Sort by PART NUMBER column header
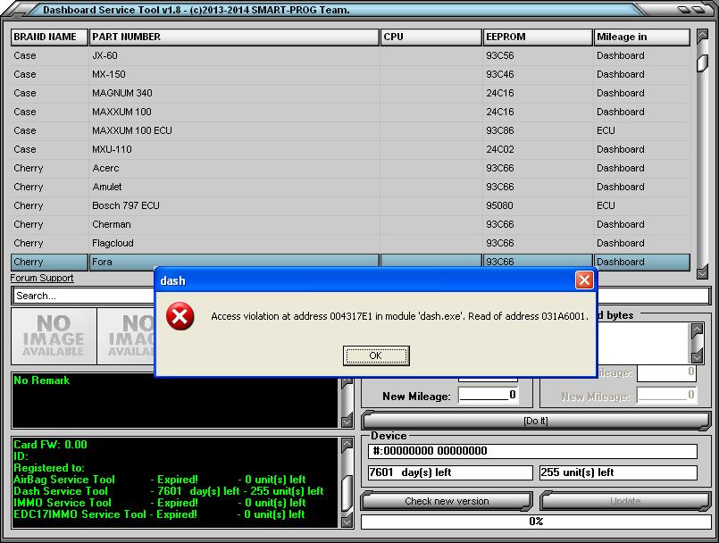This screenshot has height=543, width=719. (x=234, y=38)
